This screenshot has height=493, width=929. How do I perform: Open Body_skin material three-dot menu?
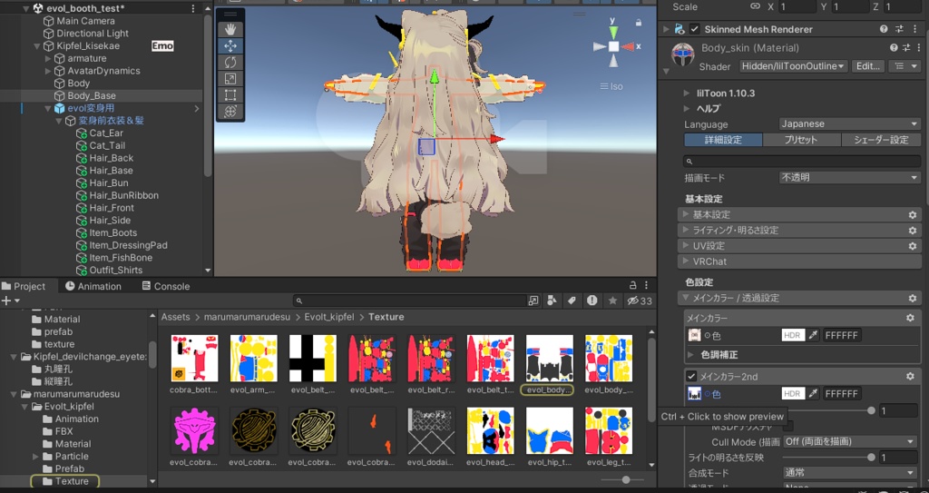point(917,47)
